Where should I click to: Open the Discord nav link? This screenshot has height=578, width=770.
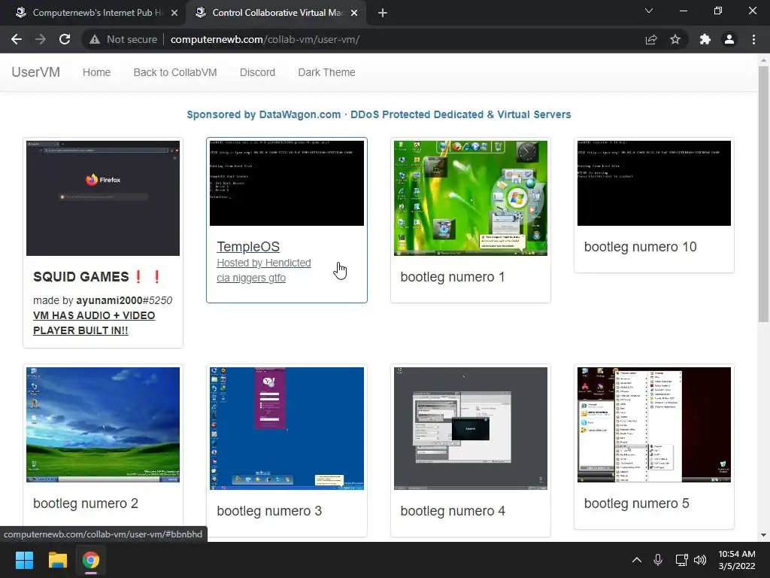pyautogui.click(x=257, y=72)
